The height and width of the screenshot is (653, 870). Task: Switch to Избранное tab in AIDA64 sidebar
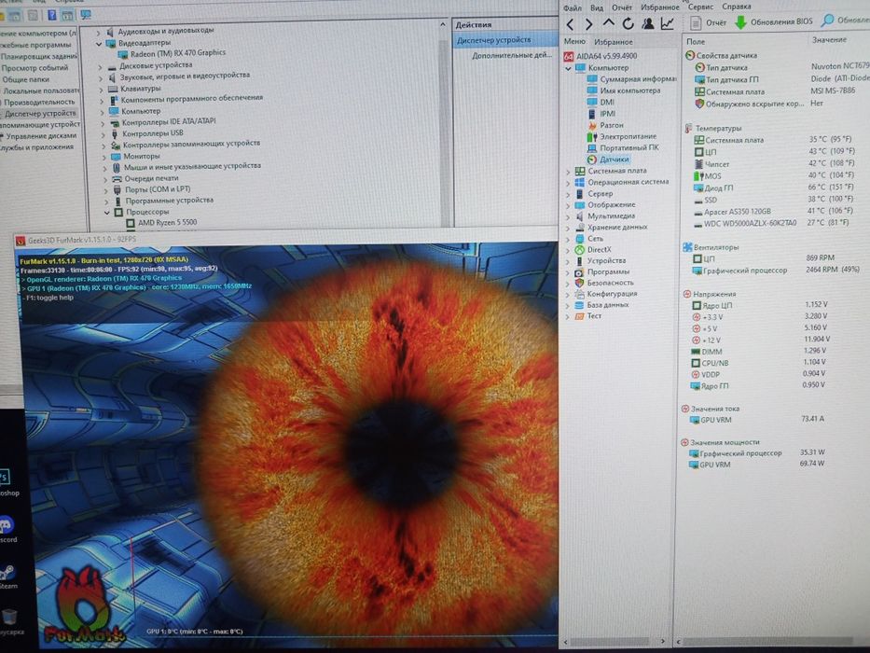pyautogui.click(x=614, y=42)
